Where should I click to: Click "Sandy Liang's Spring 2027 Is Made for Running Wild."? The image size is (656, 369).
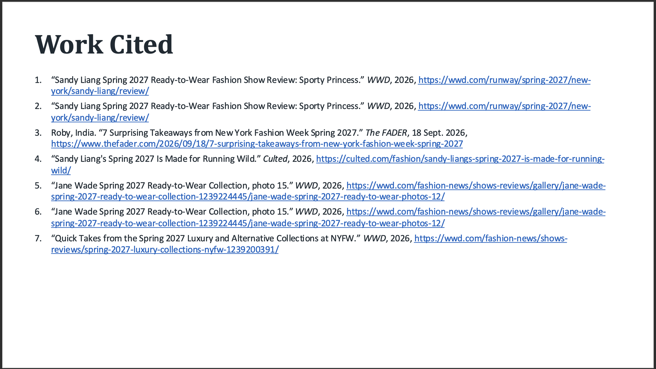tap(156, 159)
